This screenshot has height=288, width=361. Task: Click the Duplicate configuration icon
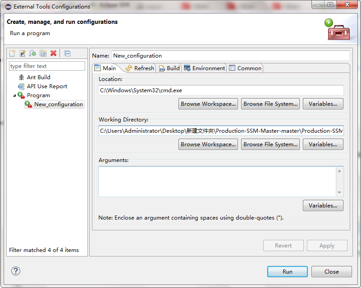point(43,53)
